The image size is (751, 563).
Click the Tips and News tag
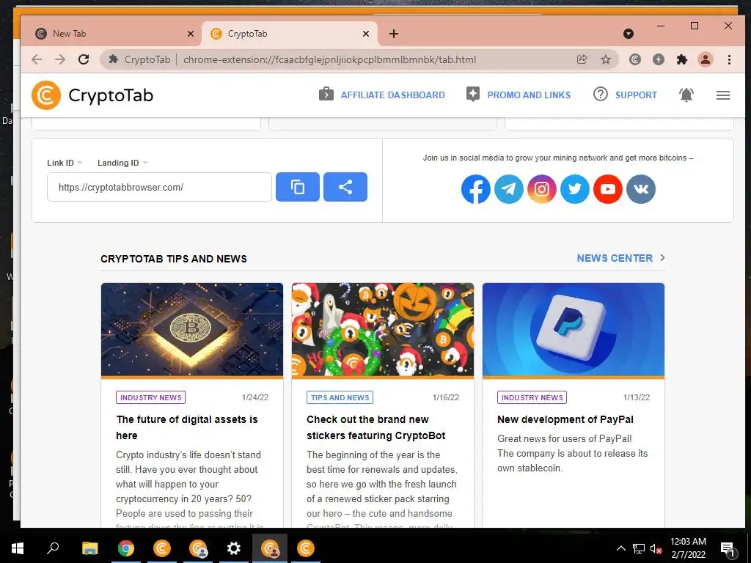(x=340, y=397)
